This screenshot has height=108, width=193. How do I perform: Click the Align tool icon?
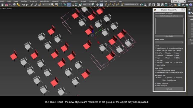tap(145, 5)
